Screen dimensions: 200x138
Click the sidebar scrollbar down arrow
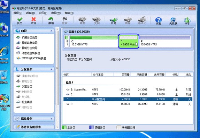(x=57, y=127)
